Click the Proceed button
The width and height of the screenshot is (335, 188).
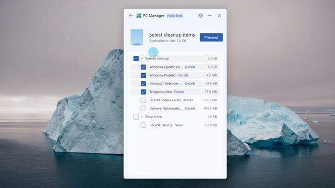[211, 37]
